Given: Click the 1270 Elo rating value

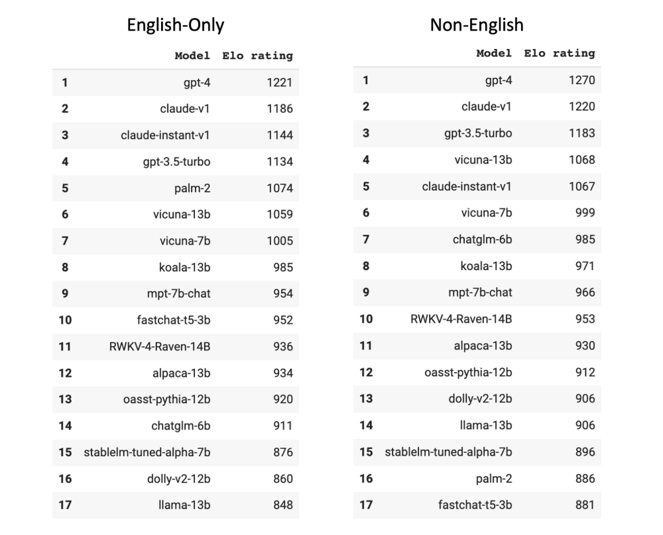Looking at the screenshot, I should 582,80.
